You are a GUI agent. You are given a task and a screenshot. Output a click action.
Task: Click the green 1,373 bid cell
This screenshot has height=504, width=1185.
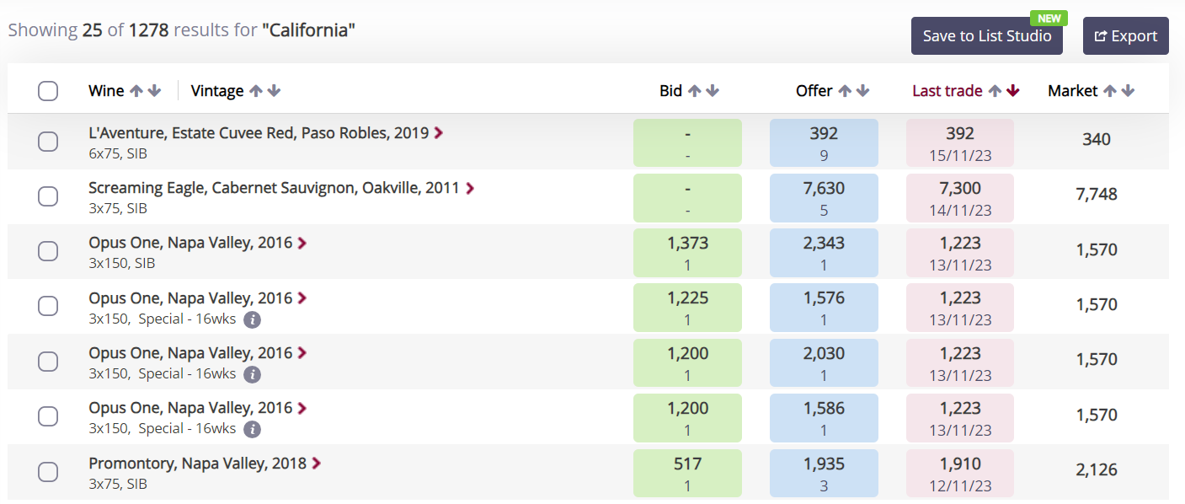coord(687,253)
